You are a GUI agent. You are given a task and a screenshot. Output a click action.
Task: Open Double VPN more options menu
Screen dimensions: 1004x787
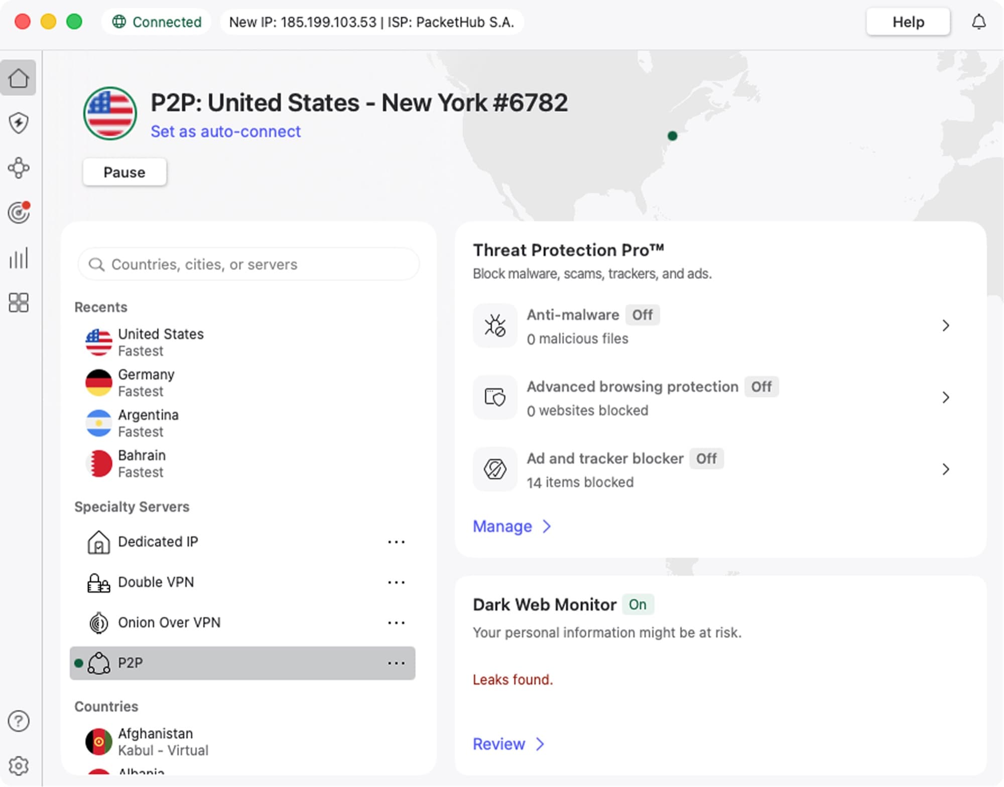pyautogui.click(x=396, y=583)
